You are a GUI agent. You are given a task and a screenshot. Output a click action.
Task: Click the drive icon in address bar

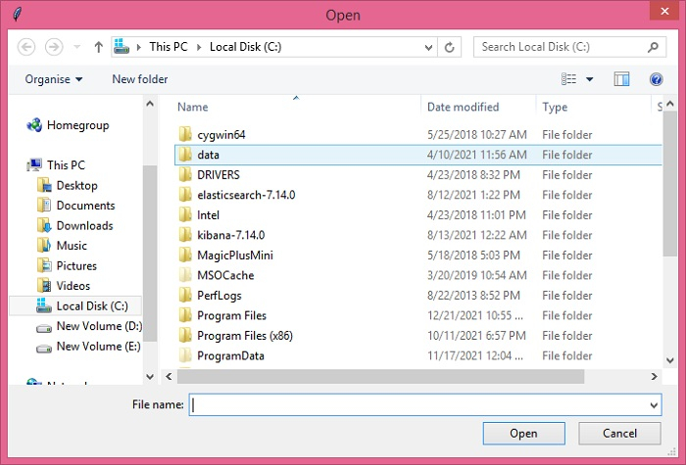(122, 46)
